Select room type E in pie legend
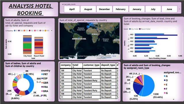 [x=166, y=85]
